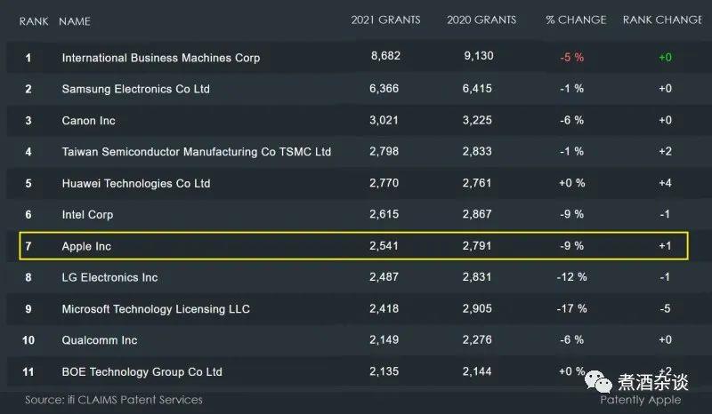
Task: Click the Qualcomm Inc company name
Action: click(100, 340)
